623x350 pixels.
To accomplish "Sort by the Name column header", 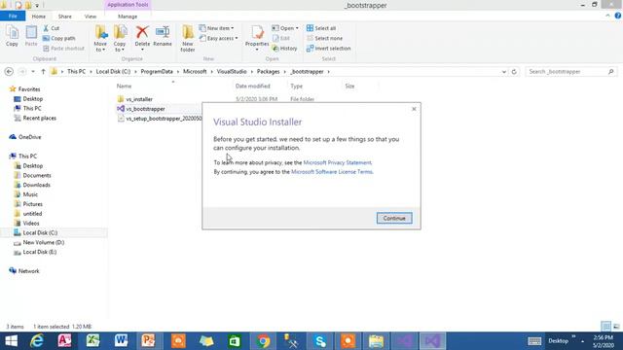I will click(x=124, y=87).
